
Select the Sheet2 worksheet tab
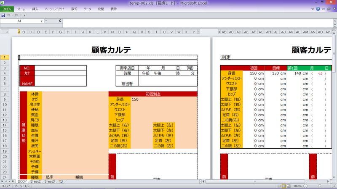(35, 181)
